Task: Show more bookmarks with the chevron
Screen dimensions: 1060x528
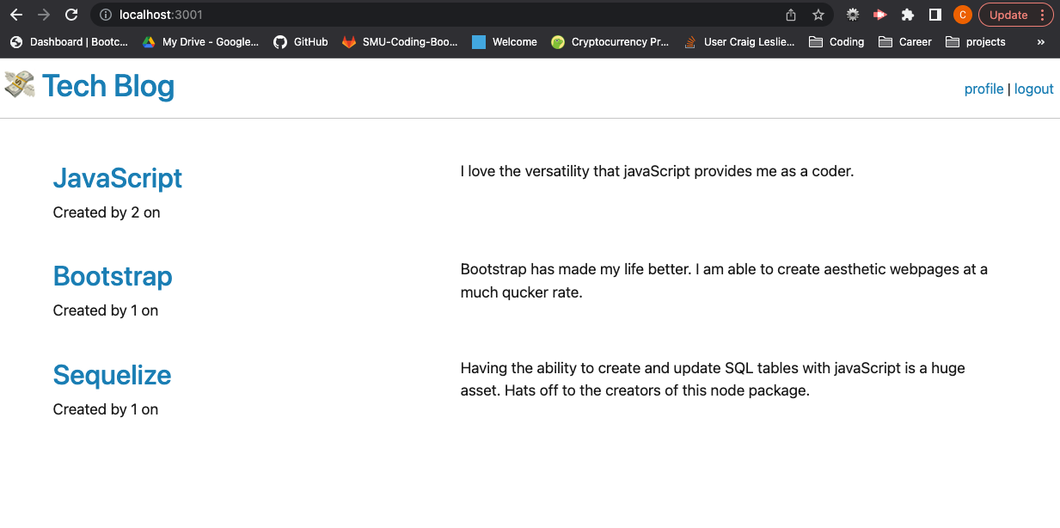Action: [1041, 41]
